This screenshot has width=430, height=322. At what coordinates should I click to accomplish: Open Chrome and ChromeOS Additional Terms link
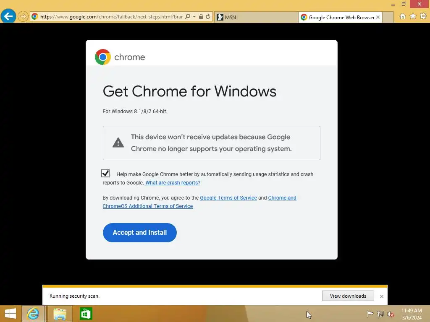[x=199, y=202]
